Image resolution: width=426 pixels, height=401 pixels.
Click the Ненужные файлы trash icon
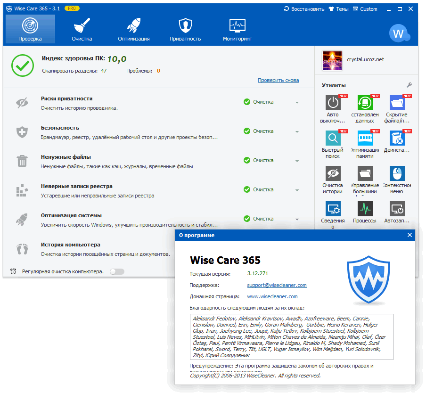point(22,161)
